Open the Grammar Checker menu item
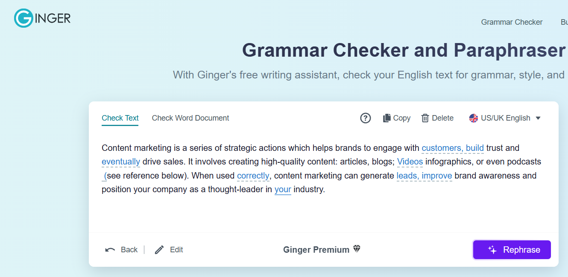The height and width of the screenshot is (277, 568). tap(512, 22)
